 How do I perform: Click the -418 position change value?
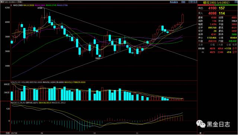point(229,52)
